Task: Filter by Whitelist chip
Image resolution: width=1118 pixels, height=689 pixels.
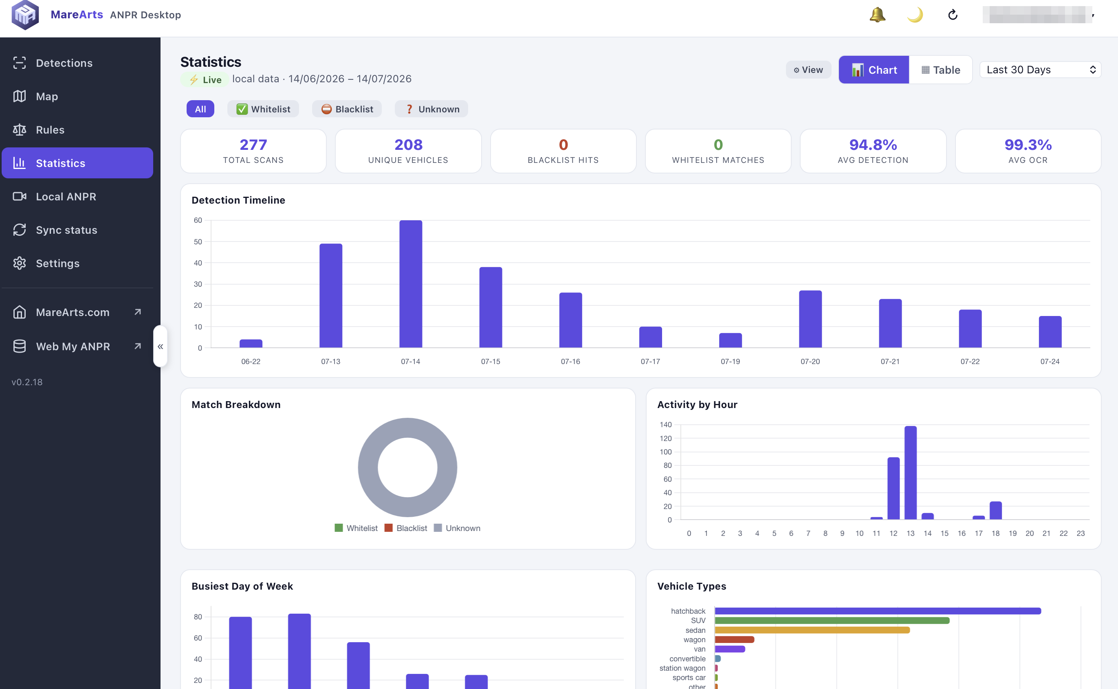Action: point(263,109)
